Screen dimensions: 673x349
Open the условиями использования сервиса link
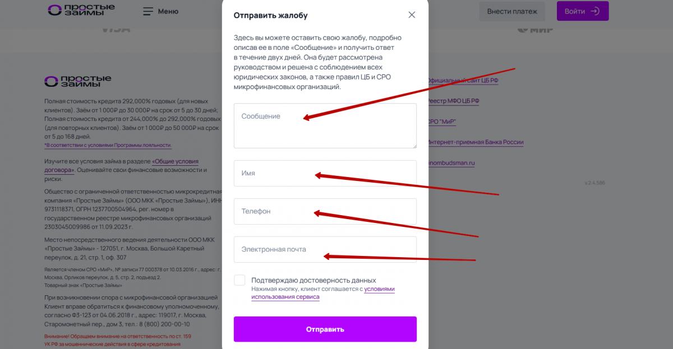(x=285, y=297)
